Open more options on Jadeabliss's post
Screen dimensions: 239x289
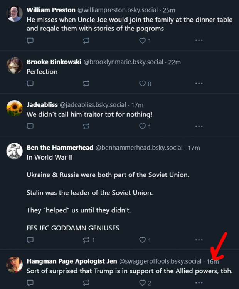click(x=199, y=126)
